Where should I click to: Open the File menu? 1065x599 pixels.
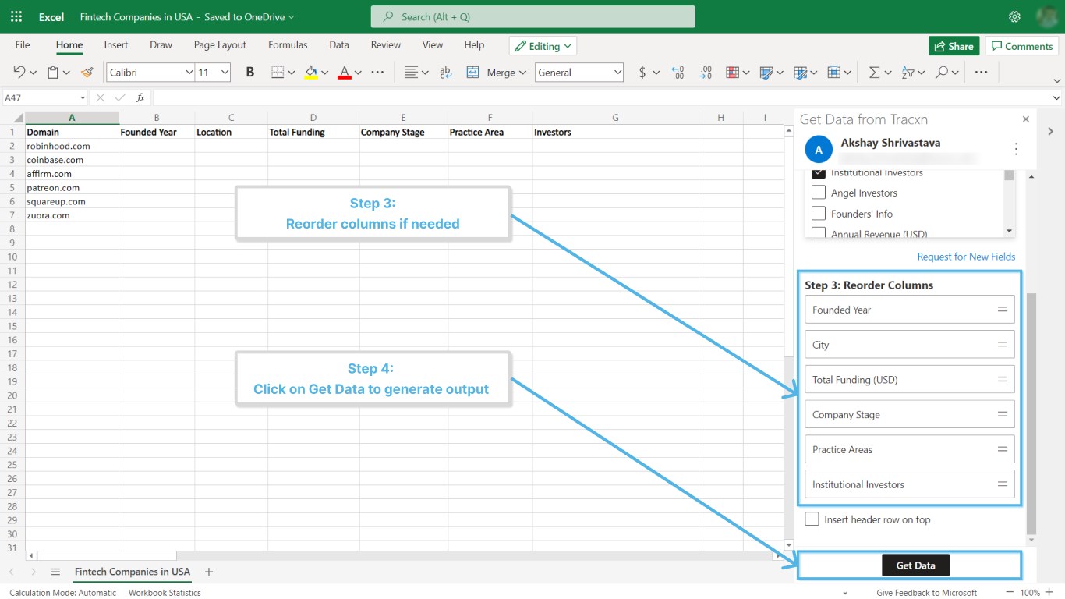pyautogui.click(x=23, y=45)
